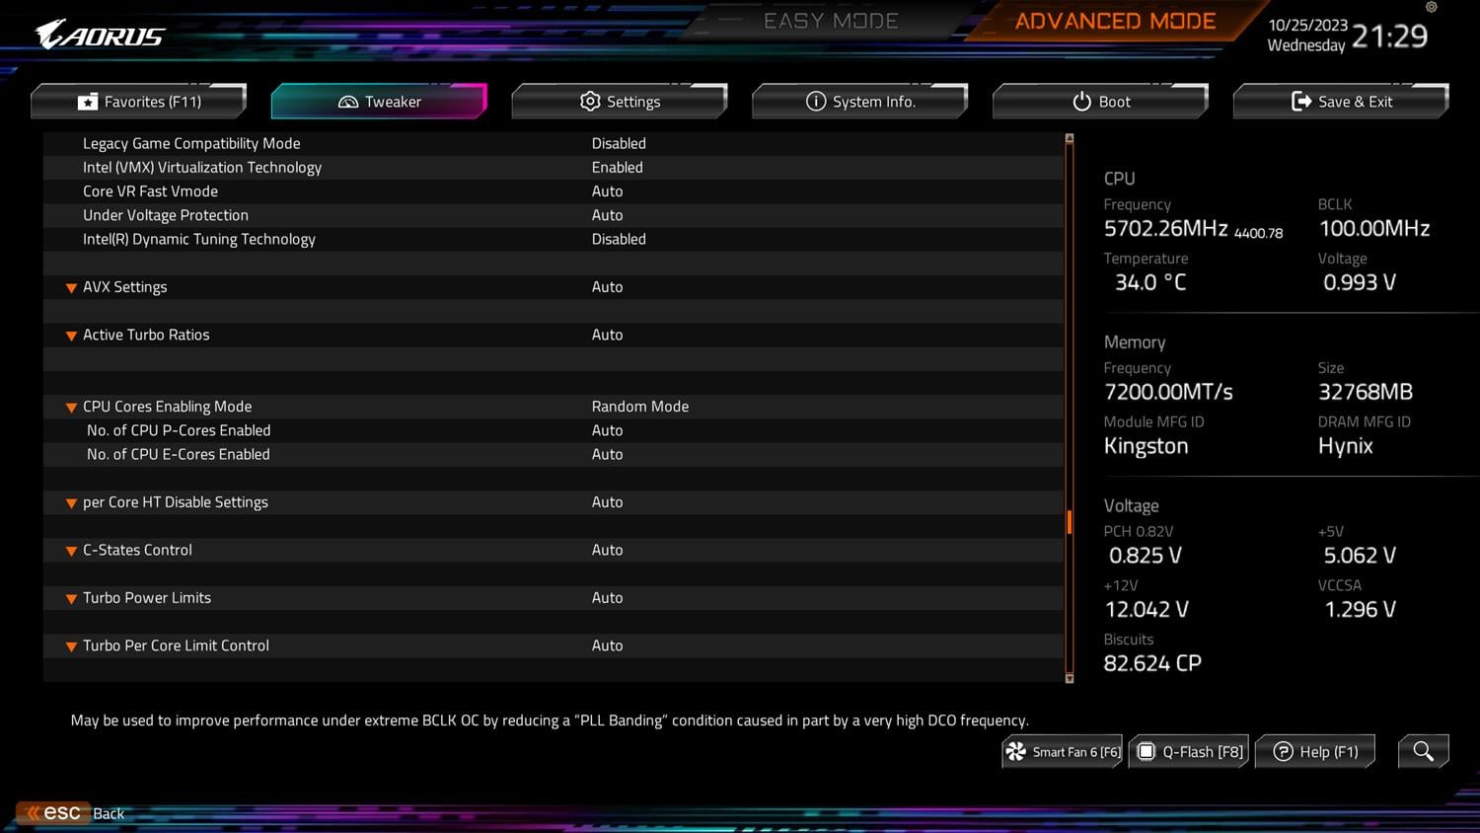Open Favorites (F11) tab
1480x833 pixels.
point(139,102)
